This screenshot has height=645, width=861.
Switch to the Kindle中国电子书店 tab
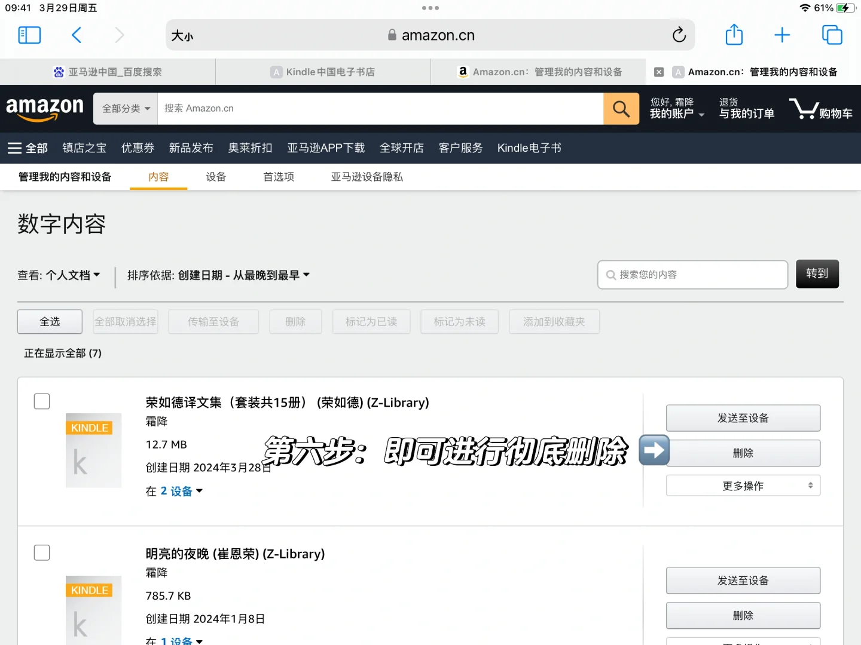323,72
